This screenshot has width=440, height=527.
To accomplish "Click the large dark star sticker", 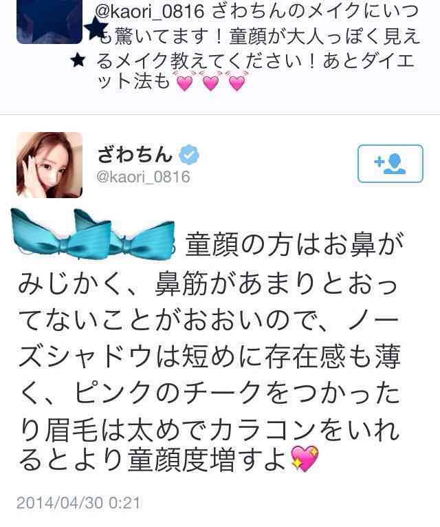I will coord(96,28).
